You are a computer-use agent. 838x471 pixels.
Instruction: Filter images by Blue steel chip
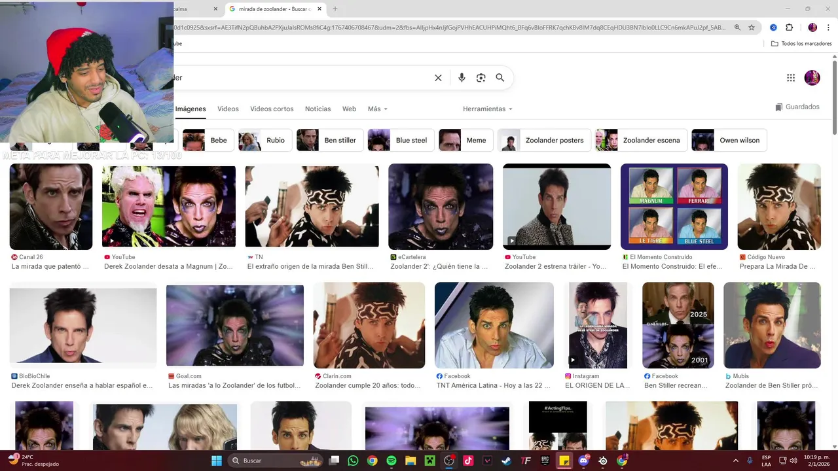pyautogui.click(x=401, y=140)
